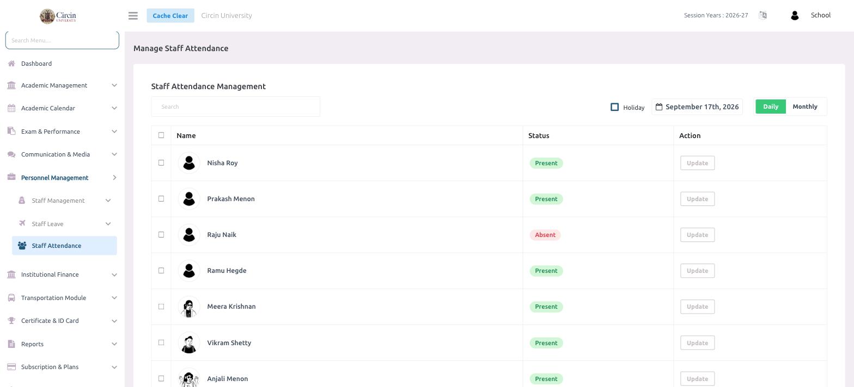Switch to Monthly view tab

pos(805,107)
